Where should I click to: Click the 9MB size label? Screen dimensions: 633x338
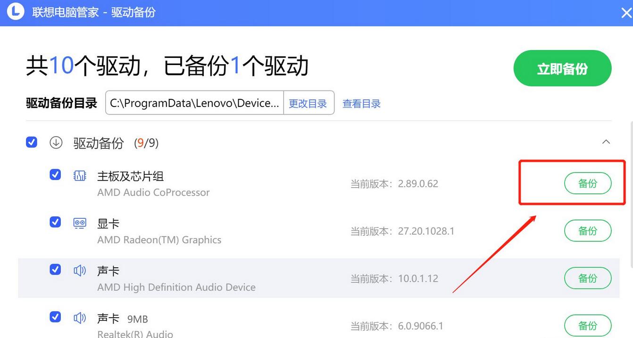138,320
